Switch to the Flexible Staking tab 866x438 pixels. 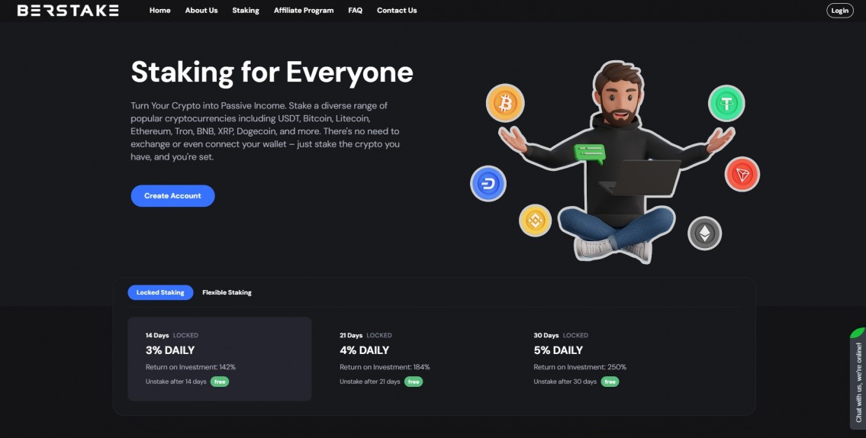pos(227,292)
